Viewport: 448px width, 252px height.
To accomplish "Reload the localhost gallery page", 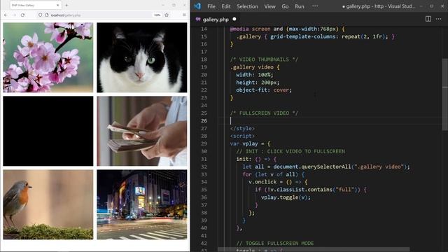I will pyautogui.click(x=22, y=15).
